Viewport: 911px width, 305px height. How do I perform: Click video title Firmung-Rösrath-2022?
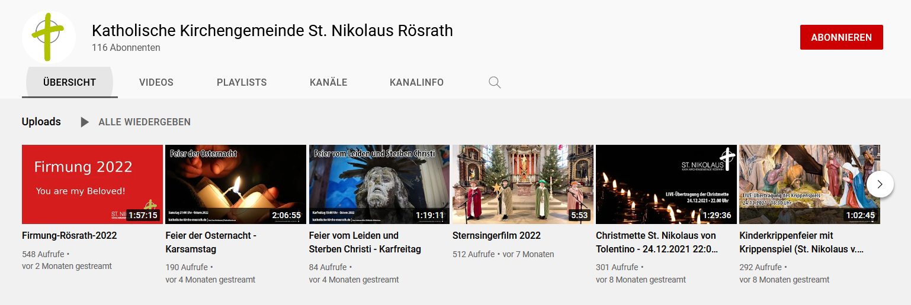tap(69, 235)
